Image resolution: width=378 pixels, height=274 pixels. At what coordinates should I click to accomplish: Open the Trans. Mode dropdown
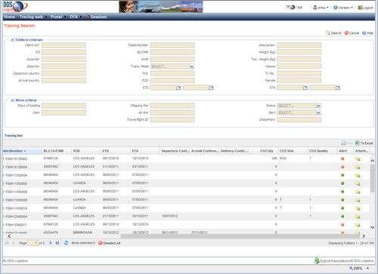click(192, 66)
